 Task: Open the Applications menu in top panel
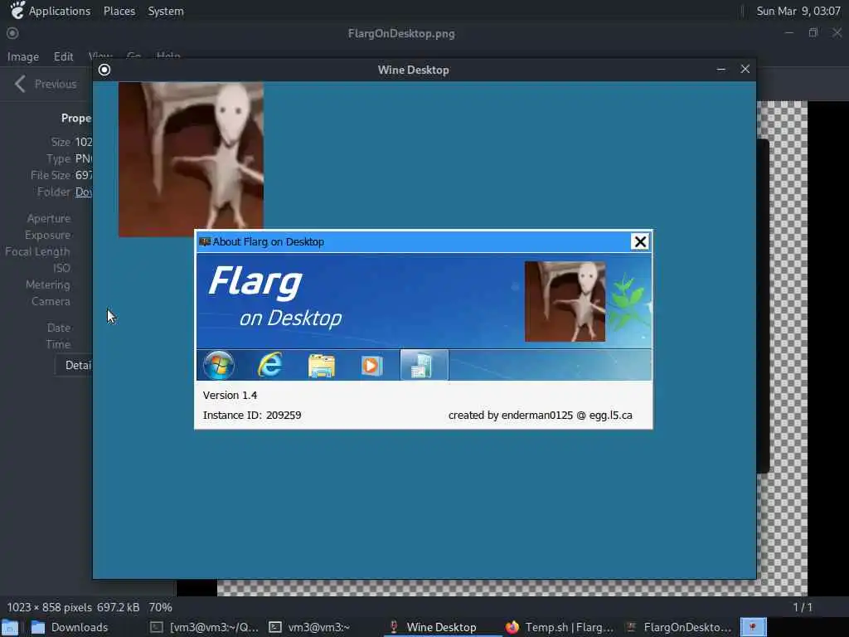coord(60,11)
